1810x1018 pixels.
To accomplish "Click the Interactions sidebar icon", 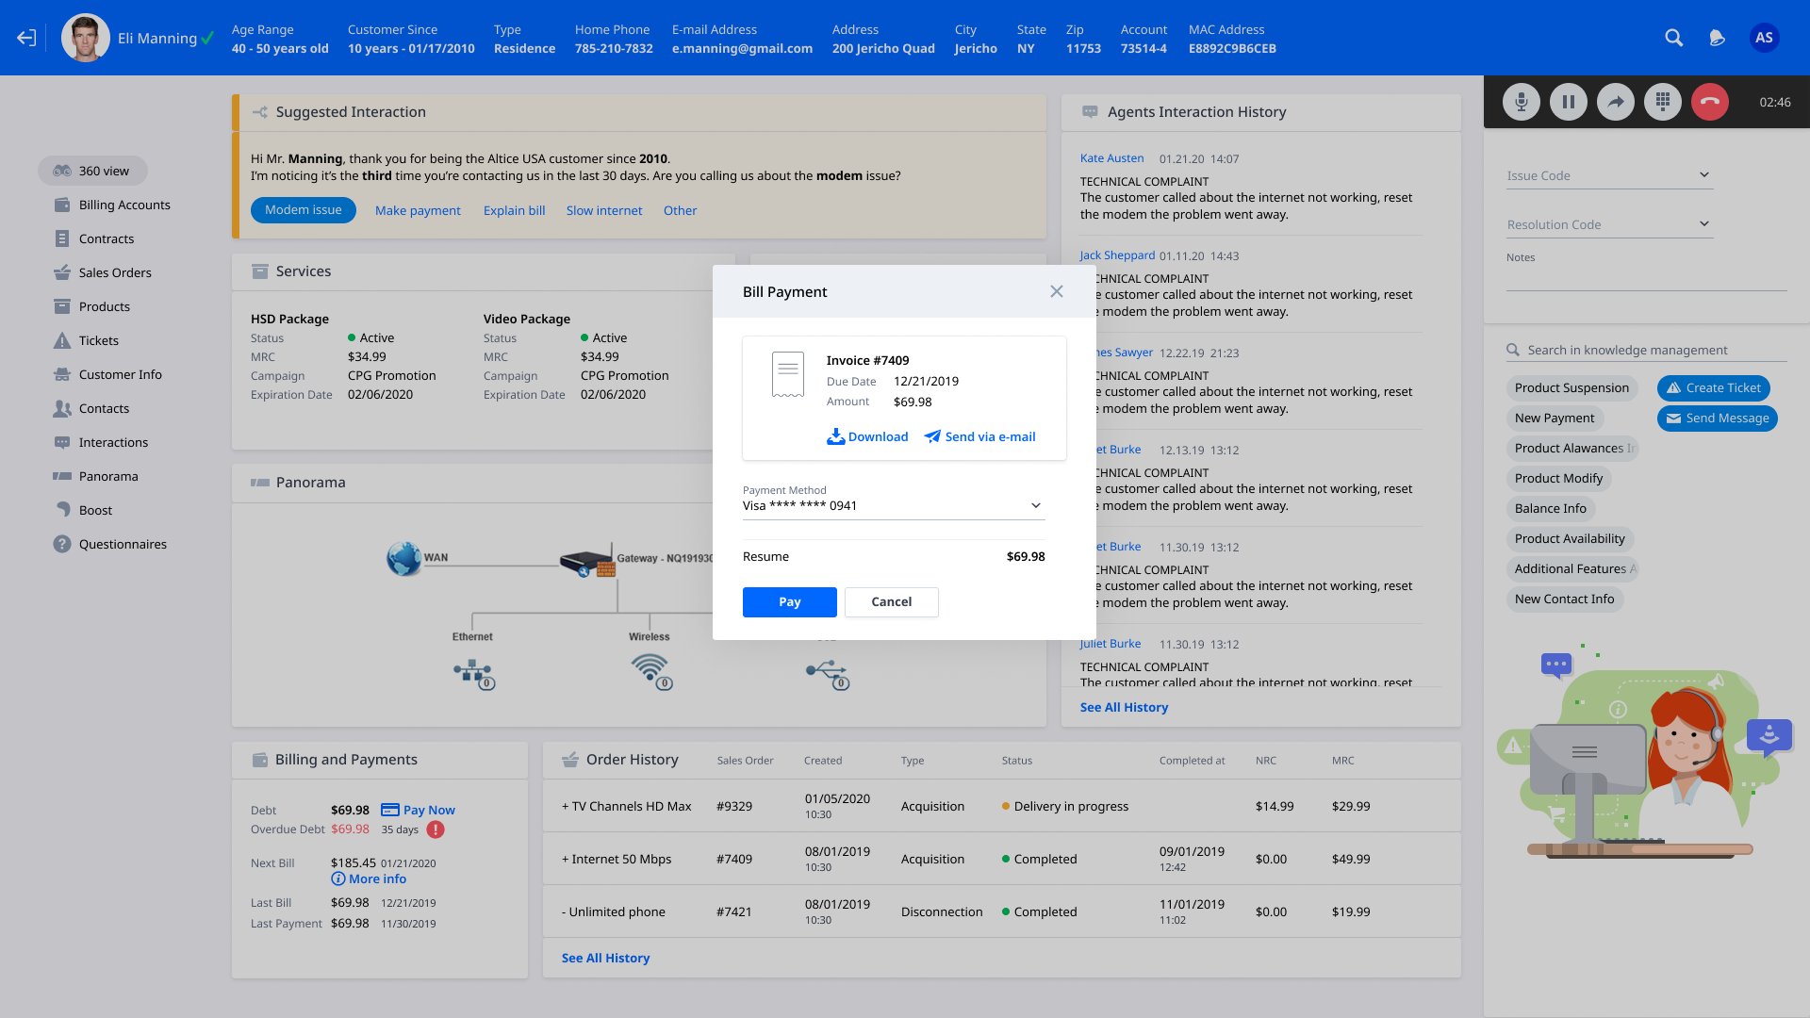I will point(62,442).
